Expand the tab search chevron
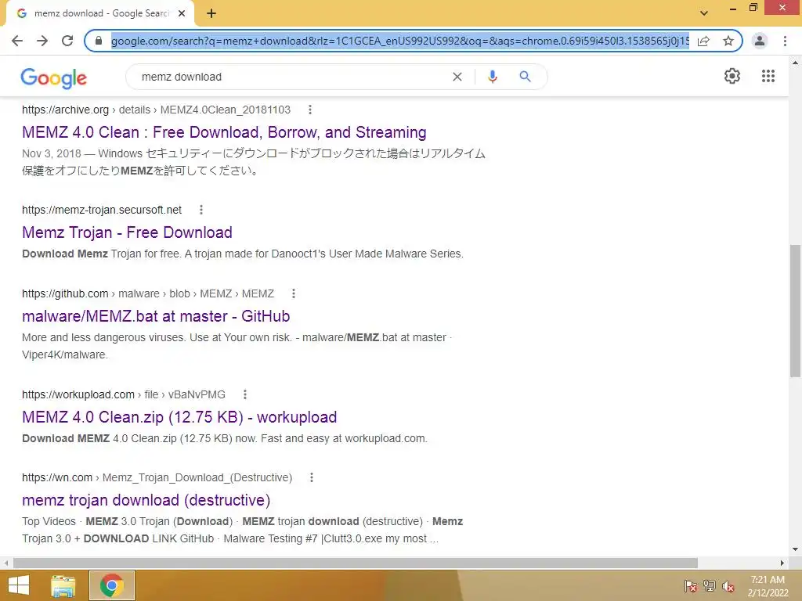The image size is (802, 601). click(704, 13)
